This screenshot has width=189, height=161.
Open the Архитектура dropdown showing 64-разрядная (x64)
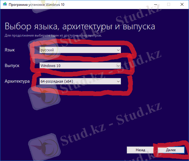80,81
